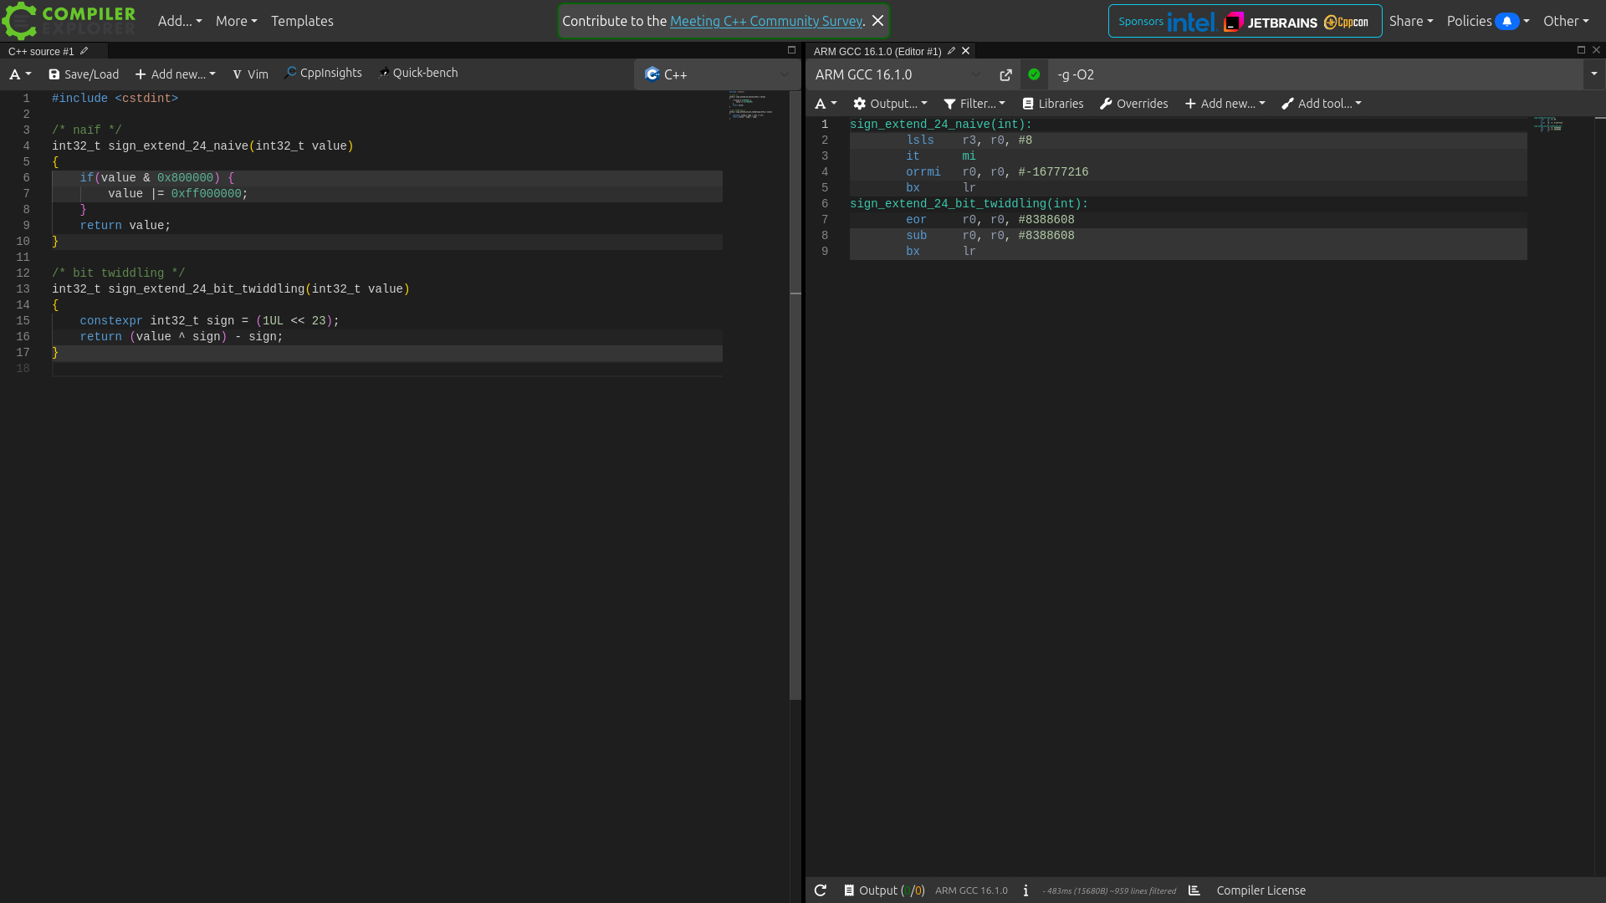Screen dimensions: 1606x903
Task: Open editor font size dropdown
Action: (20, 74)
